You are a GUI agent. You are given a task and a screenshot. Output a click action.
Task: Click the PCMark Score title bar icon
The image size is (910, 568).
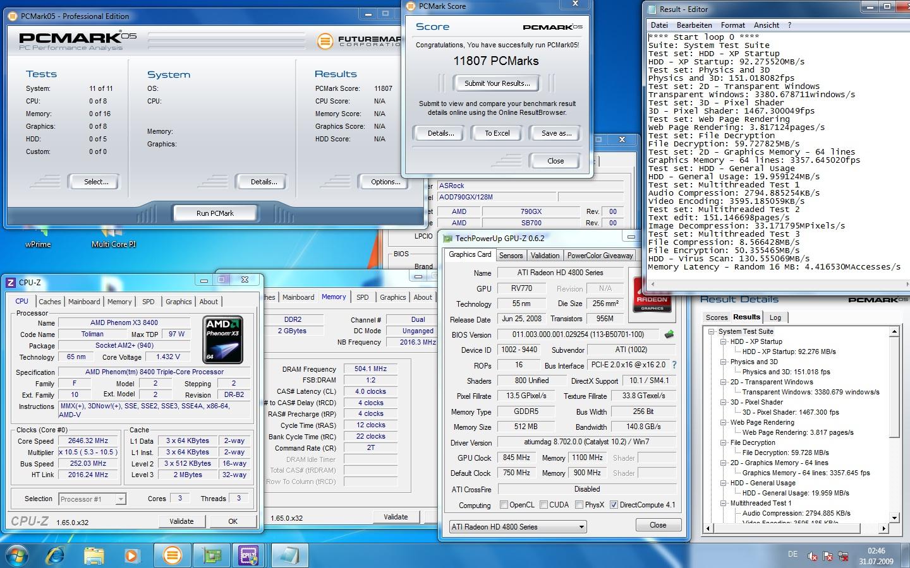(x=411, y=6)
